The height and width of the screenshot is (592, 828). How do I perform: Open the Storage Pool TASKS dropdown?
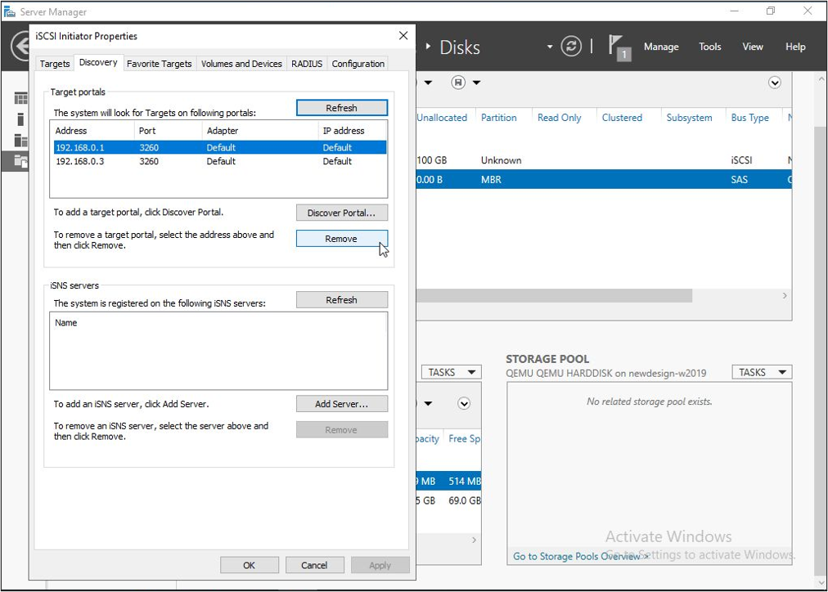click(x=761, y=372)
